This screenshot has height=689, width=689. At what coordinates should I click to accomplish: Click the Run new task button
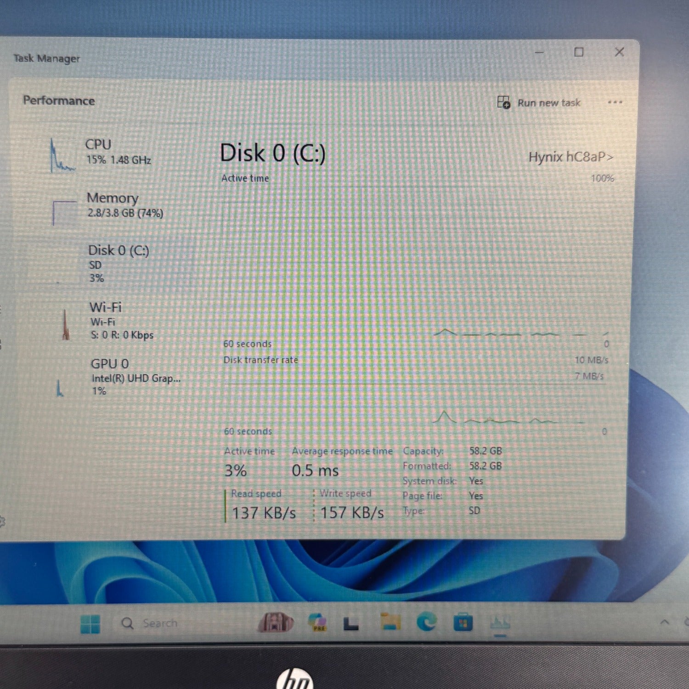(x=539, y=103)
